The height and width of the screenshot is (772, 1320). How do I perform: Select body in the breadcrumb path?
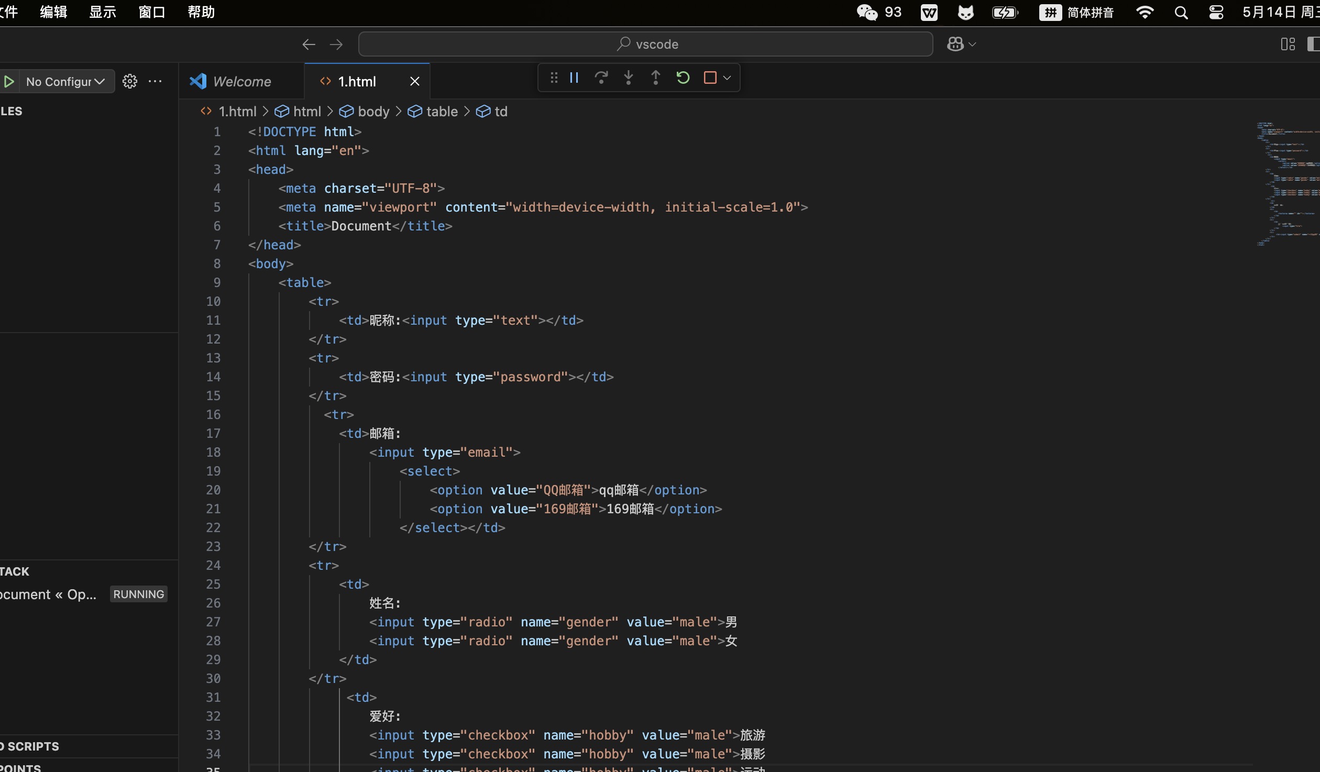373,112
